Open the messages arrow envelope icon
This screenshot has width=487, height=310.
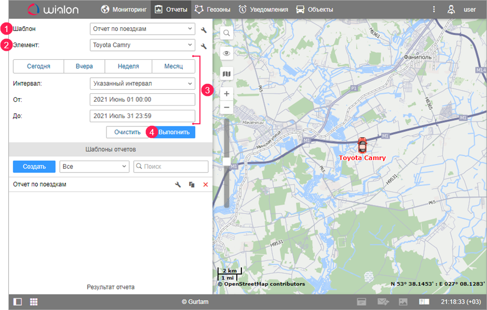point(383,302)
